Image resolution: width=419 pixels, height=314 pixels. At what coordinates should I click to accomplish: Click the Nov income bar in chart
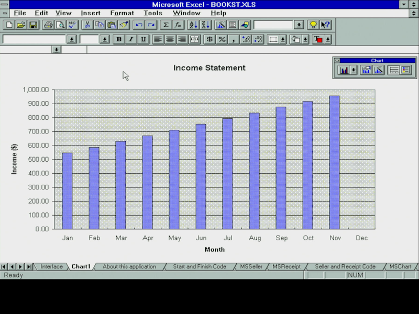point(334,162)
